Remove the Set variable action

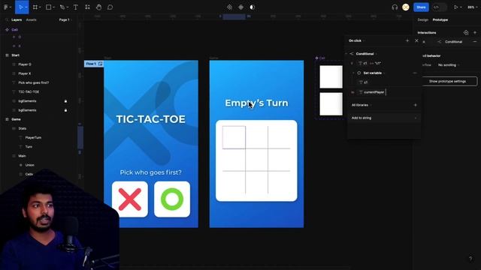coord(415,73)
